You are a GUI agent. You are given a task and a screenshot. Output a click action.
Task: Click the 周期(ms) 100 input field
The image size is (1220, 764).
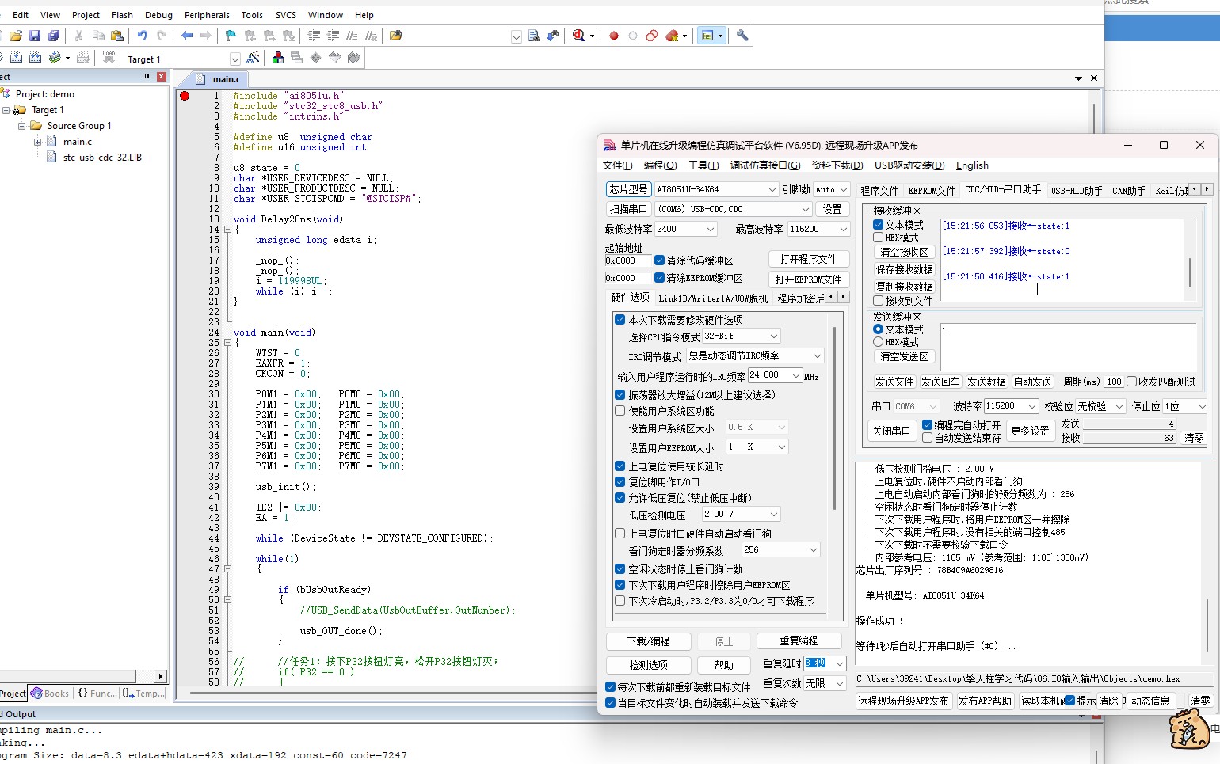click(x=1114, y=382)
